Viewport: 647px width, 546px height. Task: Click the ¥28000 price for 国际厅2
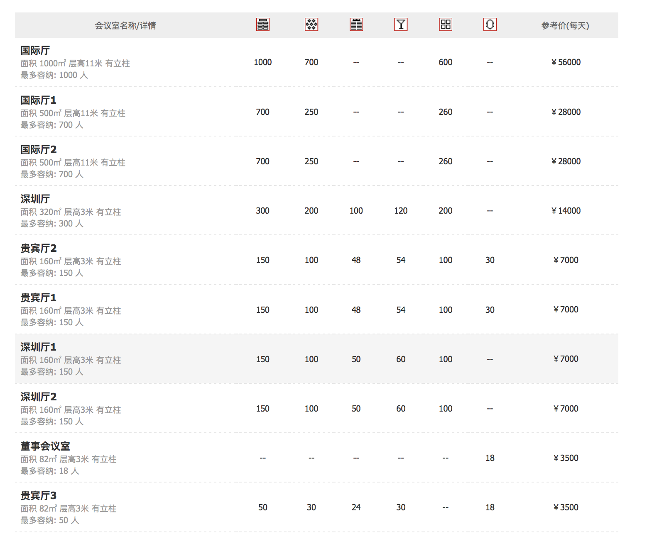(x=566, y=161)
